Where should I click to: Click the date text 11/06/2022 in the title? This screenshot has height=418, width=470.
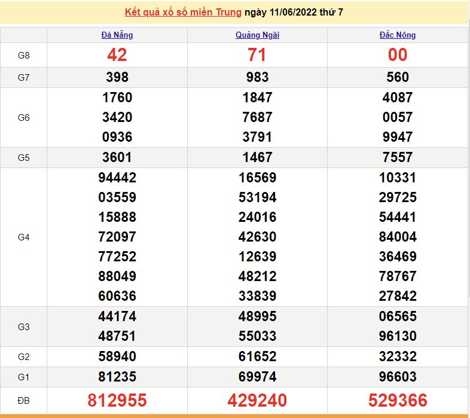pyautogui.click(x=293, y=13)
